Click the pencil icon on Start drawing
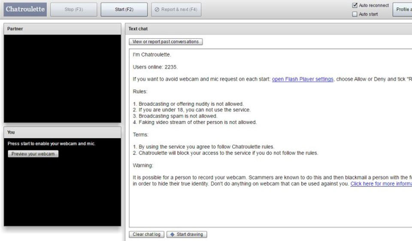Viewport: 412px width, 241px height. pos(172,235)
